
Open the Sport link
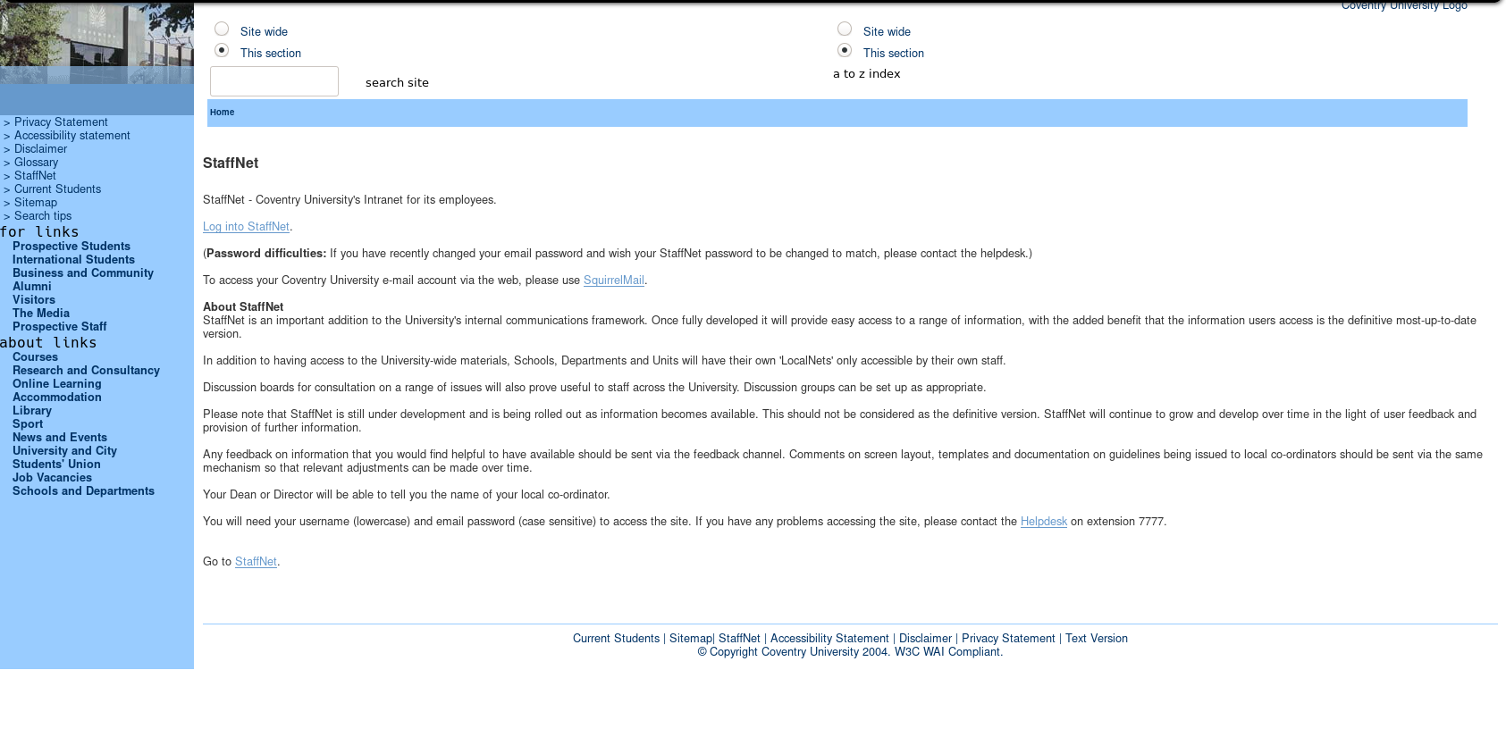[x=28, y=424]
